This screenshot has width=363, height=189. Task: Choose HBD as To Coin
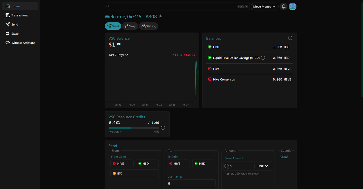point(204,163)
